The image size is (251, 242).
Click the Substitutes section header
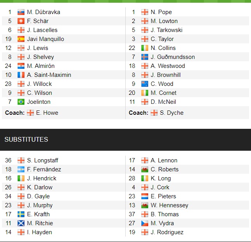pos(26,139)
